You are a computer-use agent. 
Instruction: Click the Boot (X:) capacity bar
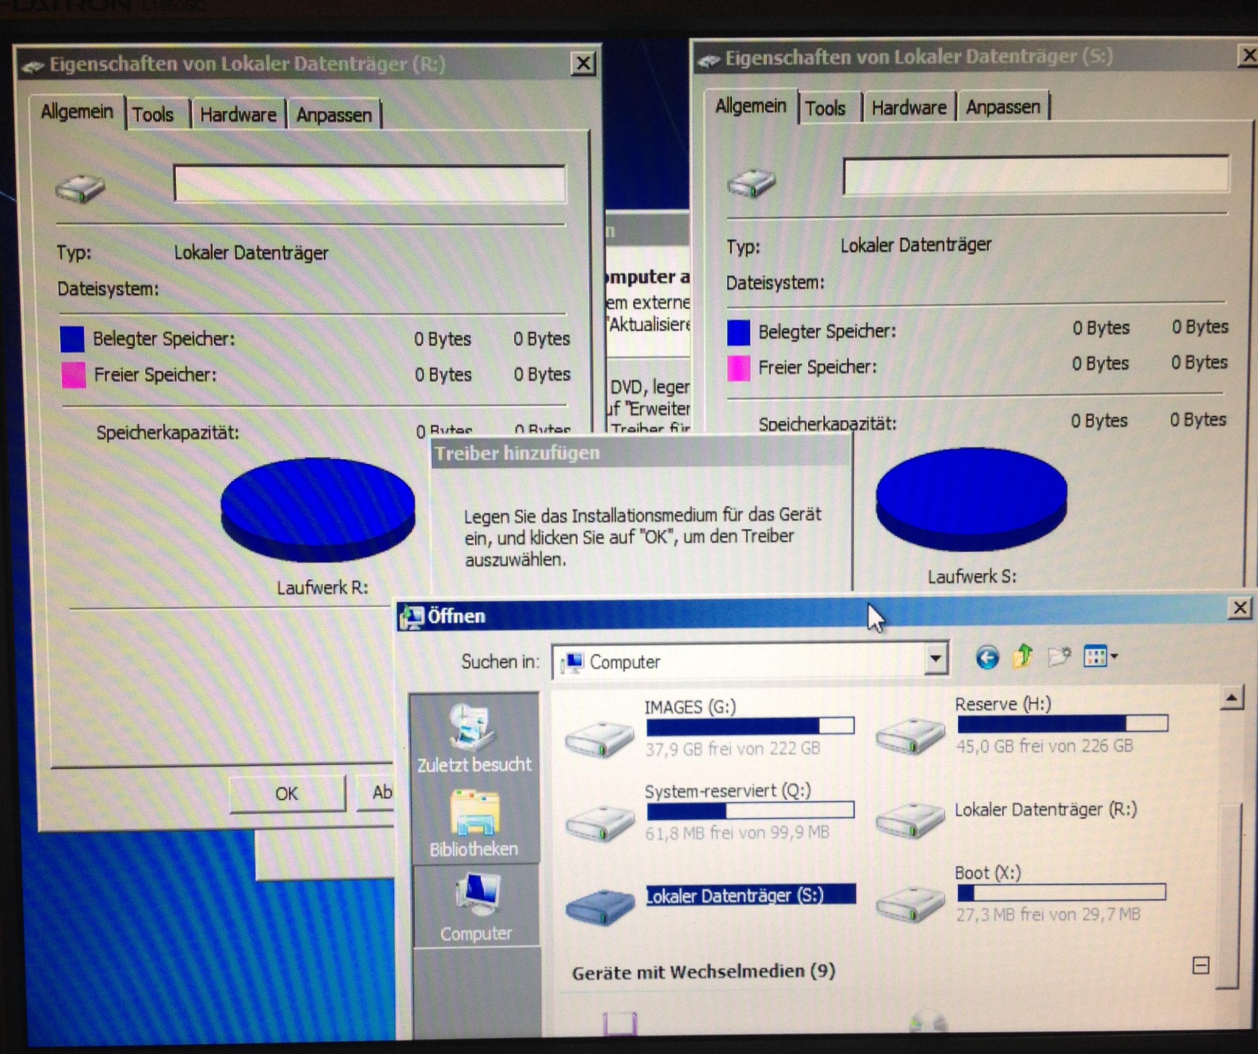[1062, 892]
